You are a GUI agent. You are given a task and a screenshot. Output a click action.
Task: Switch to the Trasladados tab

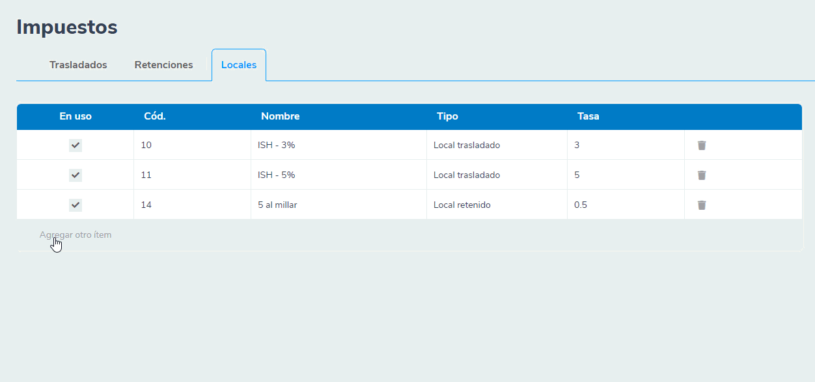[x=78, y=65]
